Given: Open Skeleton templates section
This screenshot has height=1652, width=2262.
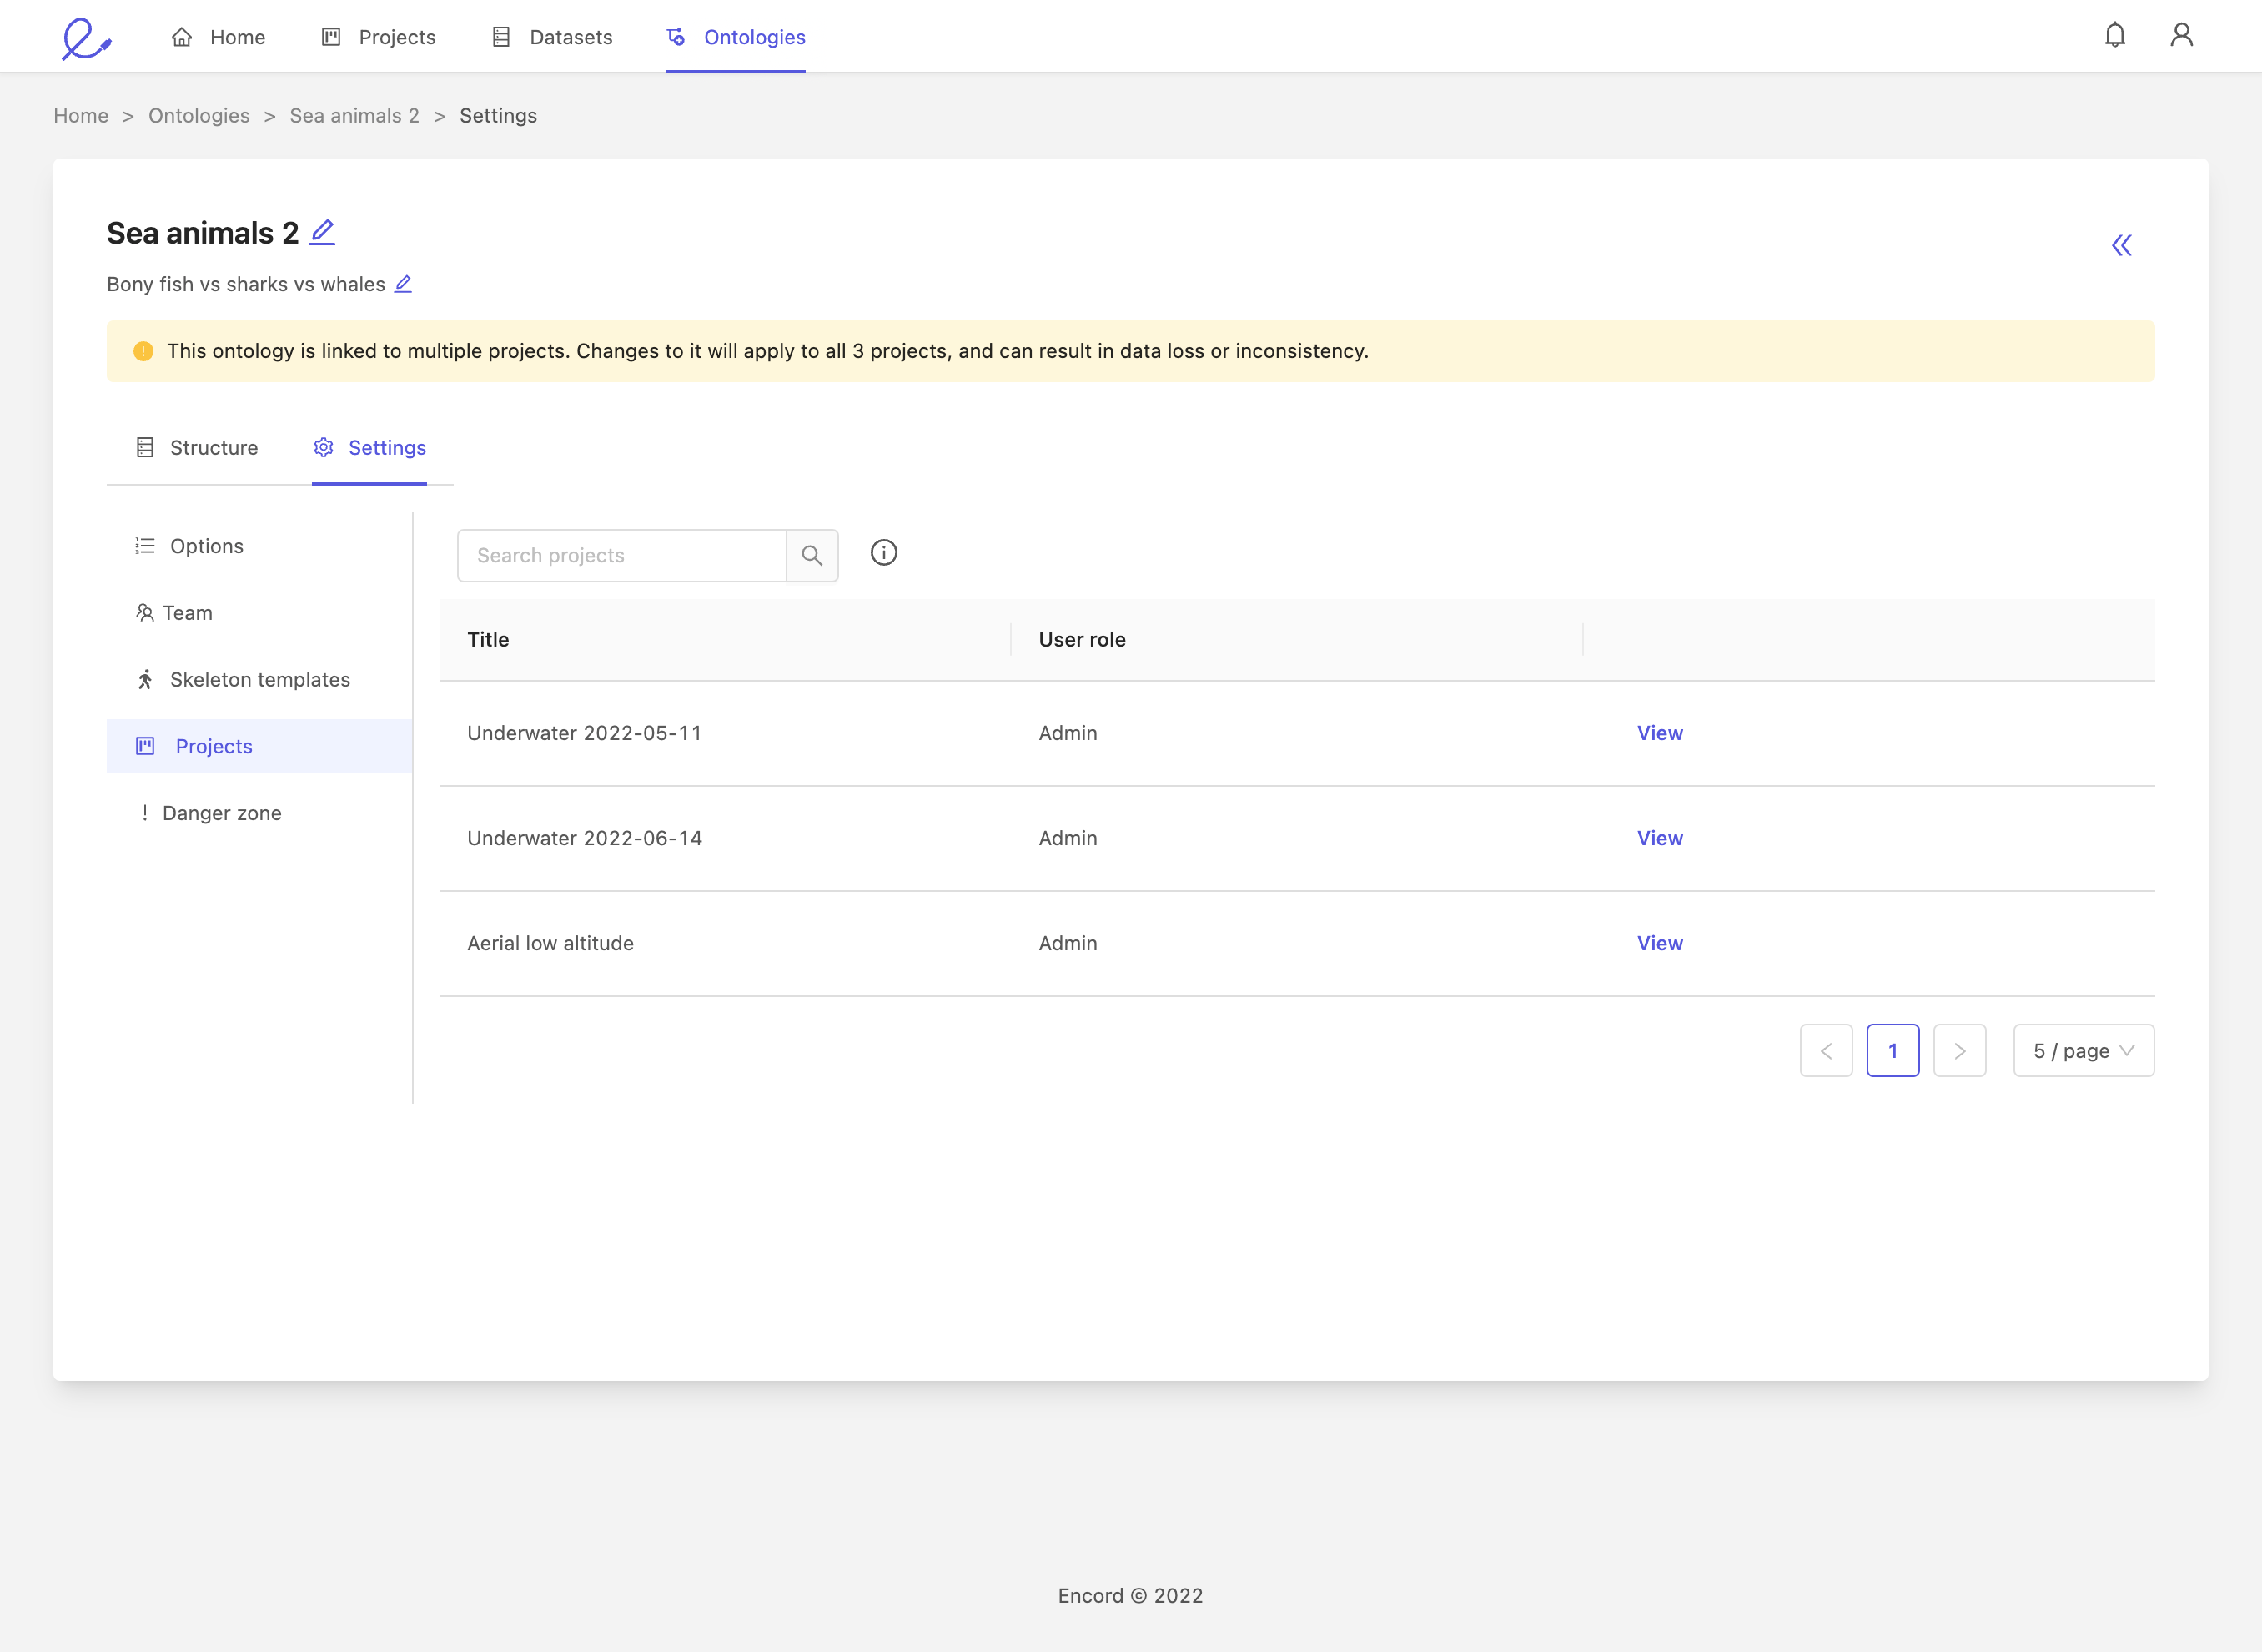Looking at the screenshot, I should point(259,680).
